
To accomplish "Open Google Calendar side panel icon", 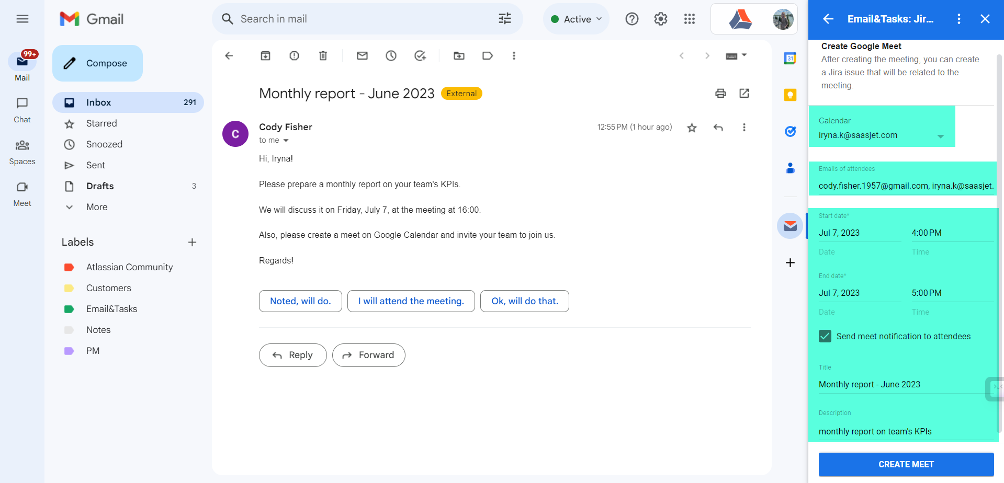I will 790,59.
